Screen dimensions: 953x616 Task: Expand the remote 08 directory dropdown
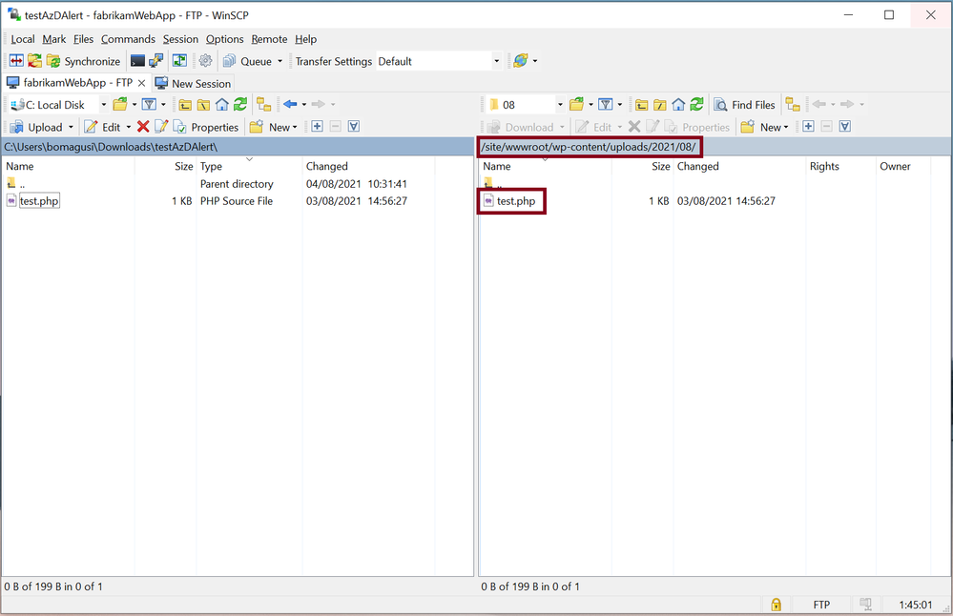coord(560,105)
